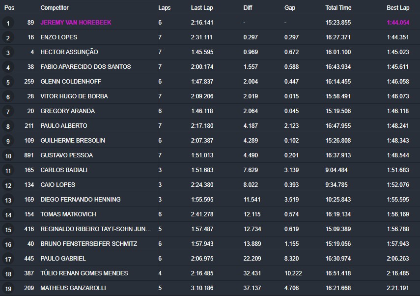Click the position 19 circle badge
Viewport: 420px width, 296px height.
click(x=8, y=289)
